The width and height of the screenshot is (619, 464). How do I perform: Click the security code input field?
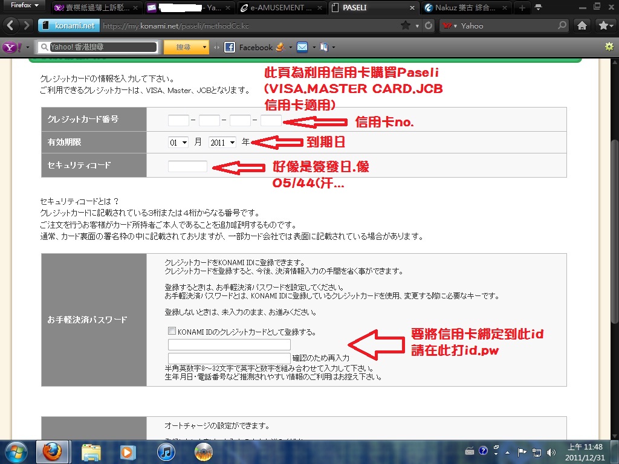(x=187, y=166)
